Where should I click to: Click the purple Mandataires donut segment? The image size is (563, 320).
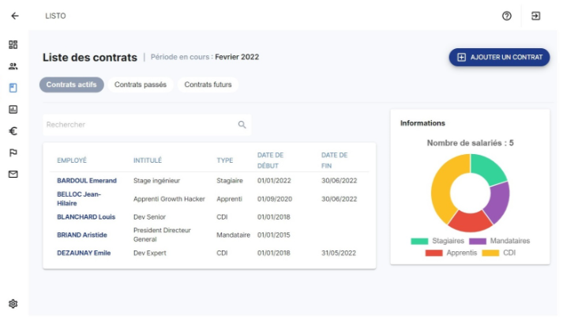499,201
